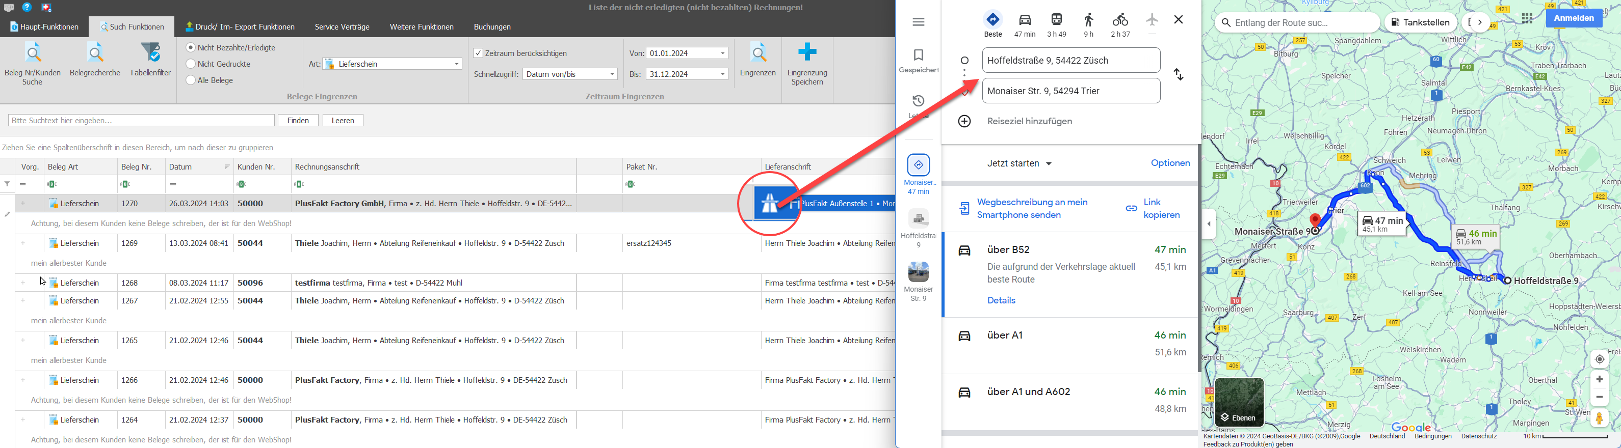
Task: Expand row of Lieferschein 1268
Action: point(23,283)
